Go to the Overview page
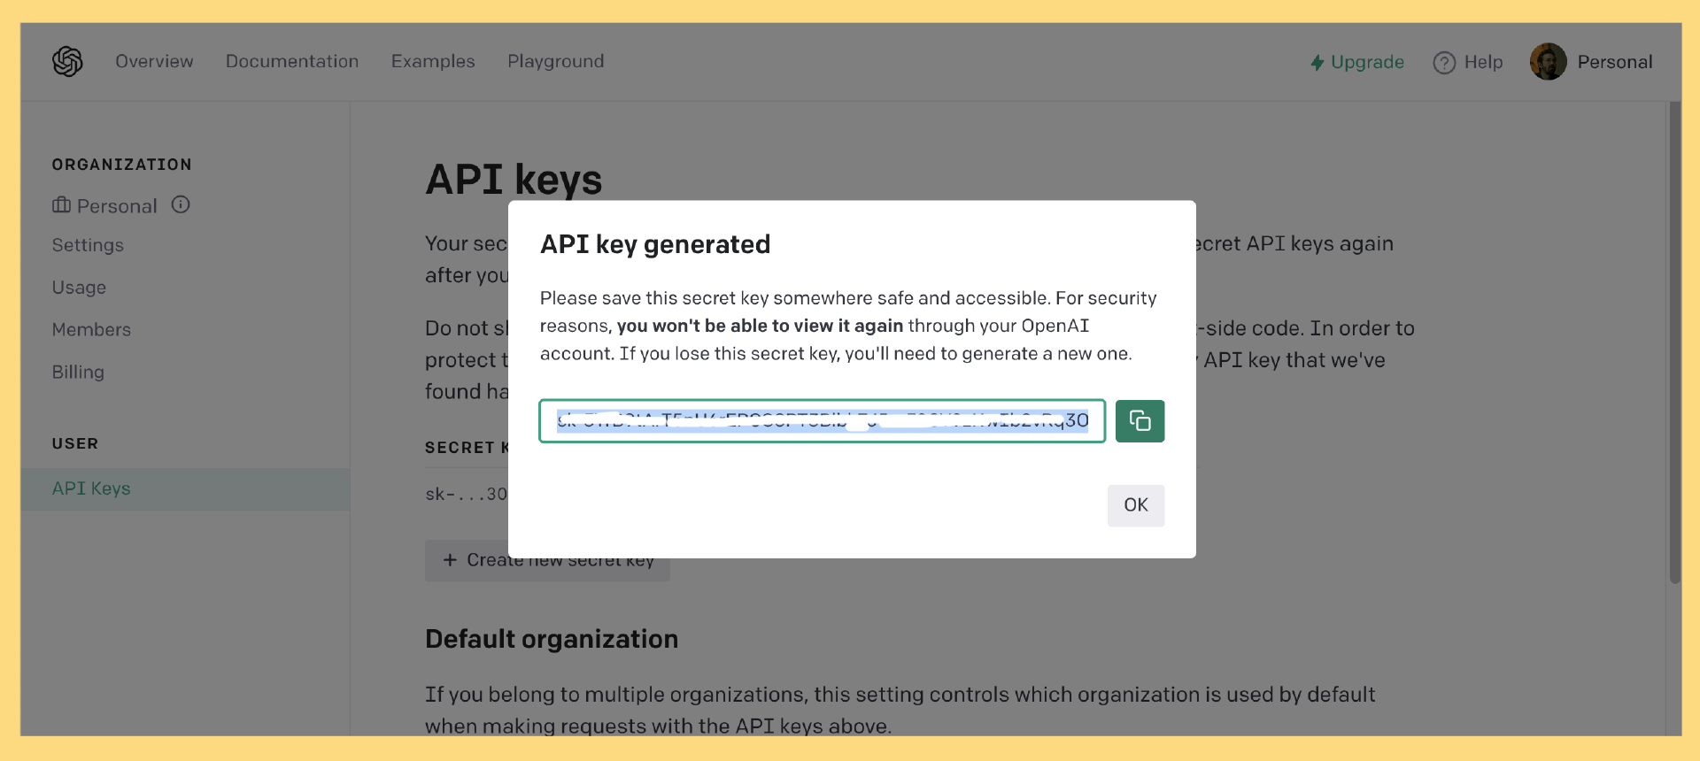Viewport: 1700px width, 761px height. [x=154, y=62]
